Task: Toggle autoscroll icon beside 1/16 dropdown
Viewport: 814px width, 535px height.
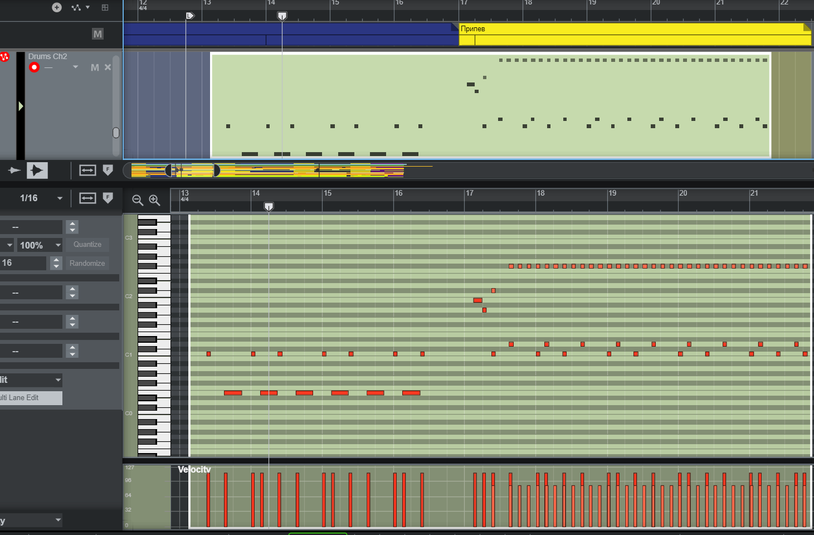Action: 87,198
